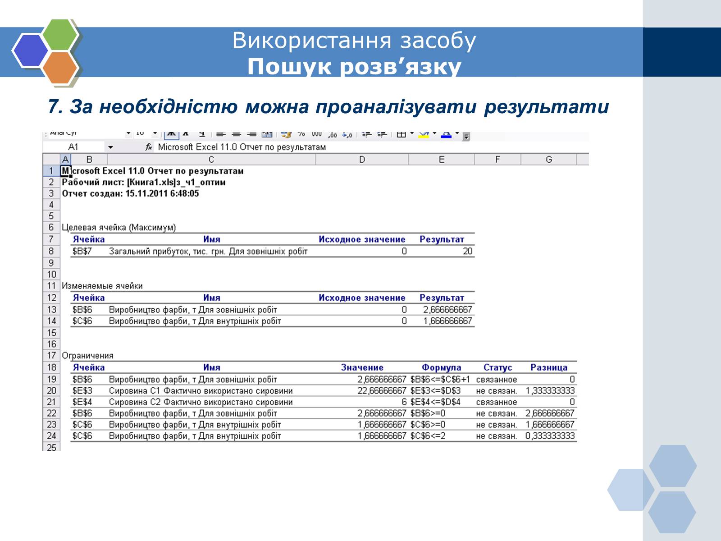This screenshot has width=721, height=541.
Task: Select column D header
Action: click(x=362, y=160)
